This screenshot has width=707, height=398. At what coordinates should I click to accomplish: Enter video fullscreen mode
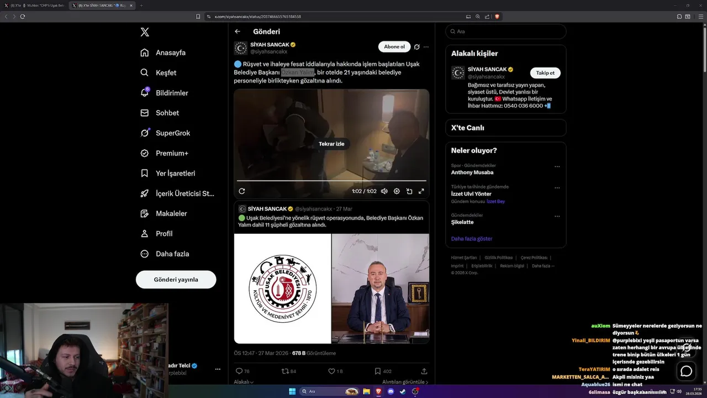[421, 191]
